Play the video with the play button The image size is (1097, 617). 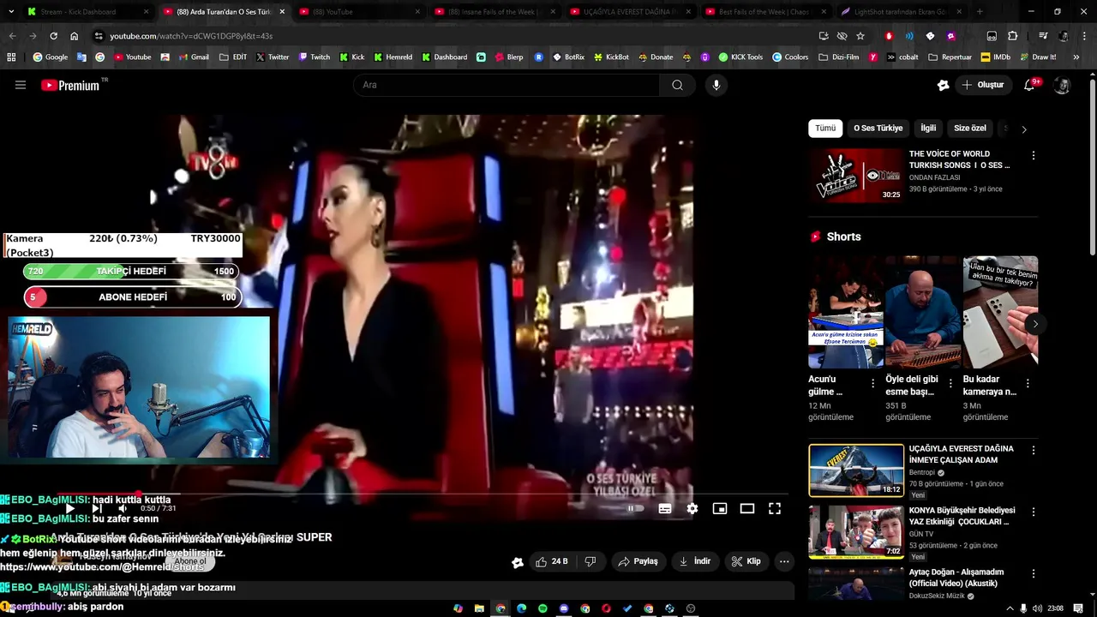coord(70,508)
